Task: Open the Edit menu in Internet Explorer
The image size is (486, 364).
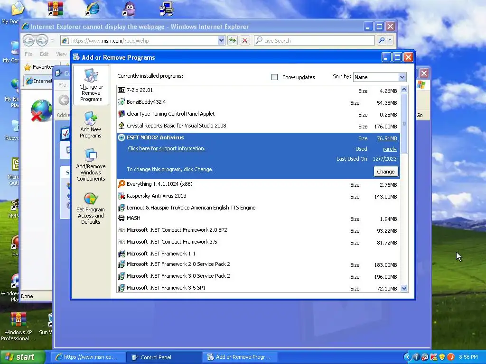Action: click(x=44, y=54)
